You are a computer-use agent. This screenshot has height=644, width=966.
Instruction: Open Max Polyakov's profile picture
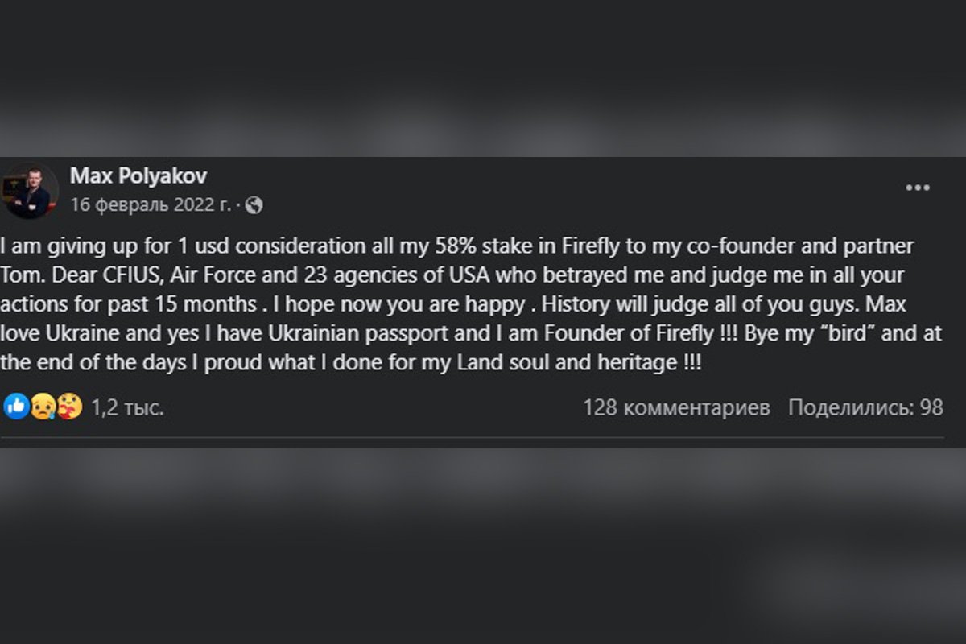point(30,191)
